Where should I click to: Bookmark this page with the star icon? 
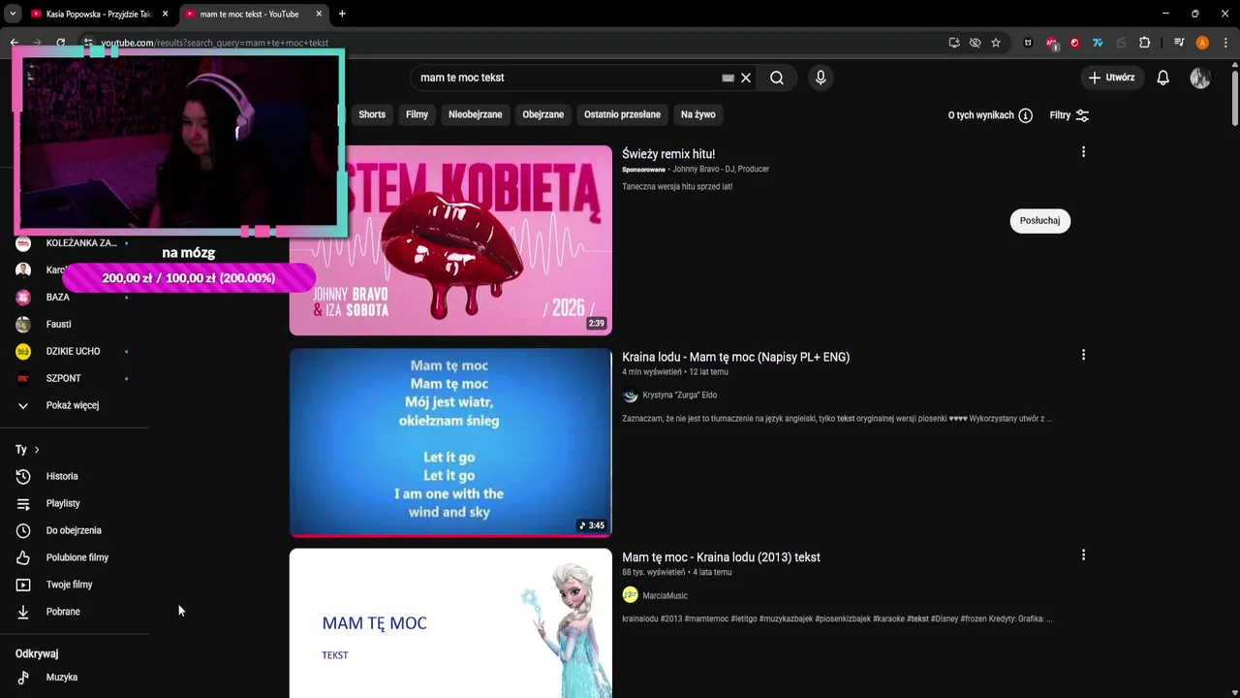coord(996,43)
